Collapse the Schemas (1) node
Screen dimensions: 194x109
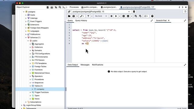26,38
